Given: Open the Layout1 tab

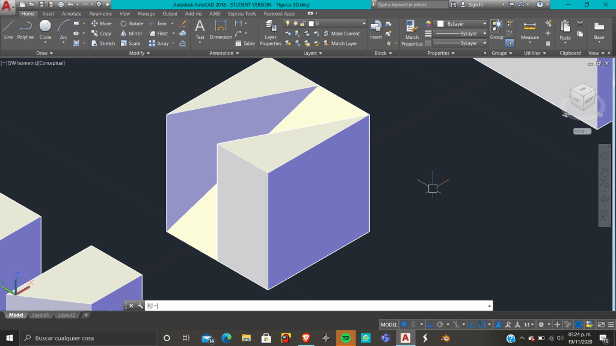Looking at the screenshot, I should pos(40,315).
